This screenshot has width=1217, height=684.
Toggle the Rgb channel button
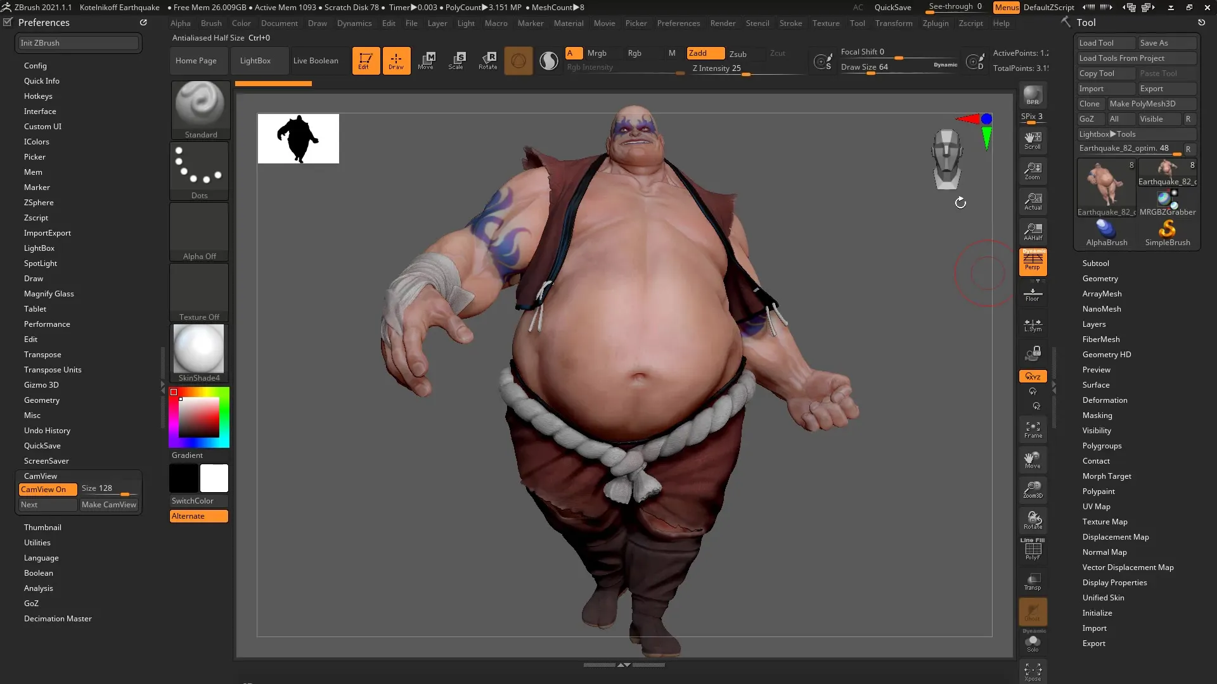634,53
